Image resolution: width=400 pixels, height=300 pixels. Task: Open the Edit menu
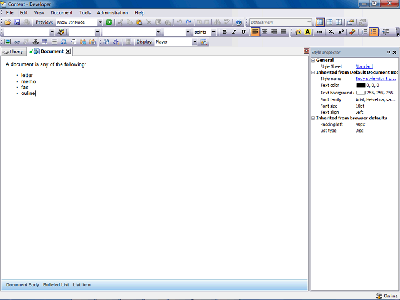tap(24, 12)
